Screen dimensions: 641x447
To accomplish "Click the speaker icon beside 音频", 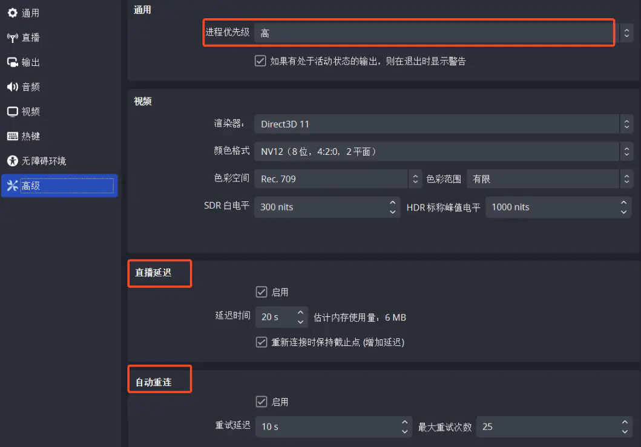I will (13, 87).
